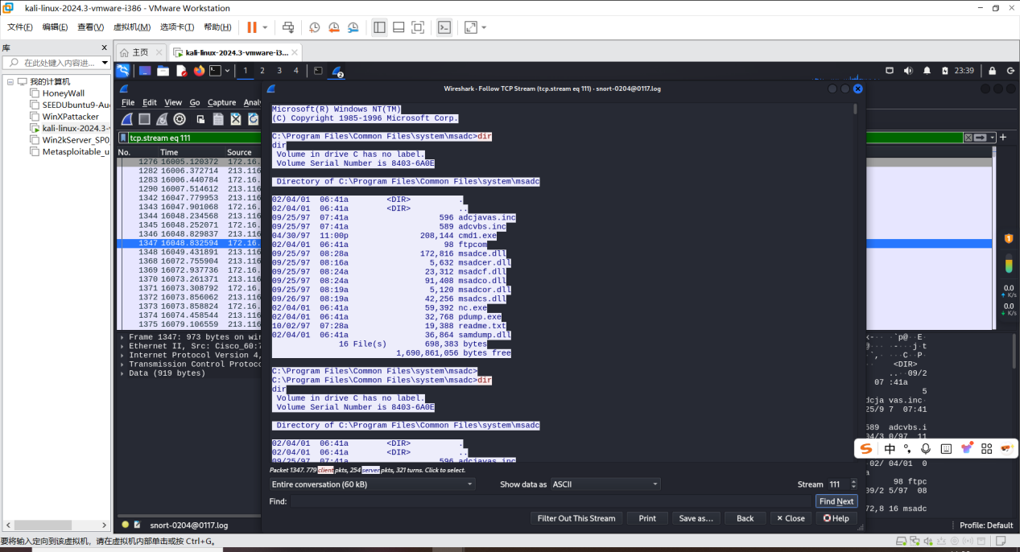Switch to Kali workspace 2
Image resolution: width=1020 pixels, height=552 pixels.
point(262,71)
